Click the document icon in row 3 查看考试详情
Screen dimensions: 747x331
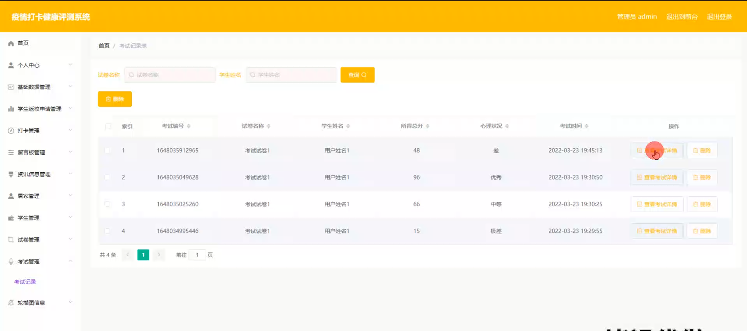[x=639, y=204]
